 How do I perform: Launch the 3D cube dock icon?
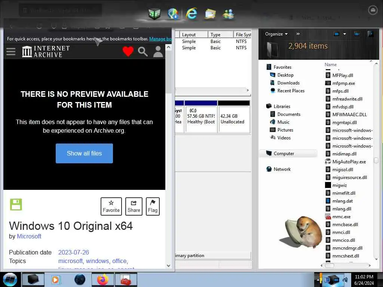tap(154, 14)
